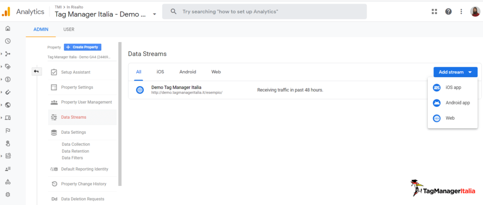Open Data Collection sub-item

(x=76, y=144)
